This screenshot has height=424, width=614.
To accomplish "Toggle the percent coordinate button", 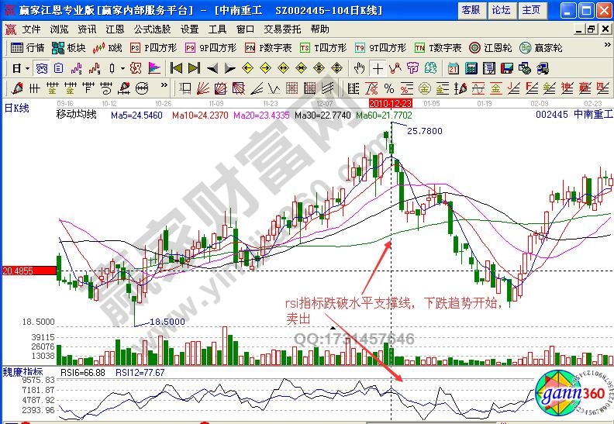I will coord(388,88).
